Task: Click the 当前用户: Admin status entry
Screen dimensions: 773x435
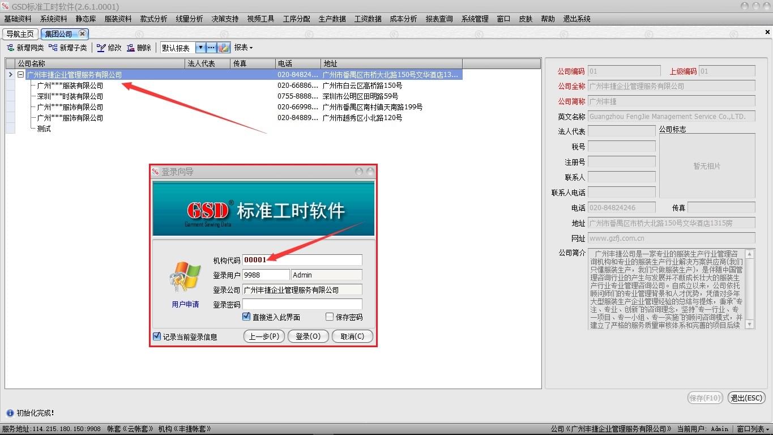Action: [x=703, y=429]
